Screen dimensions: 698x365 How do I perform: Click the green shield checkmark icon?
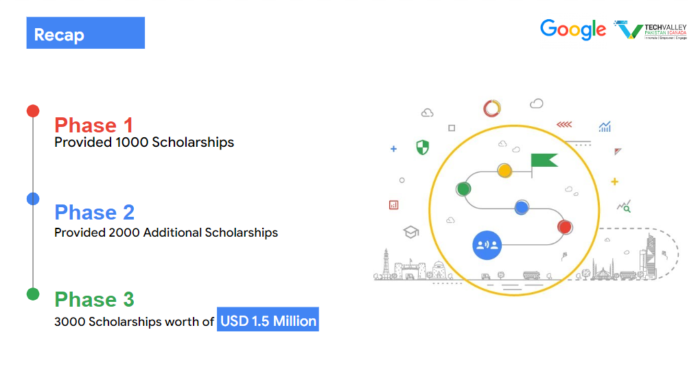[x=423, y=147]
